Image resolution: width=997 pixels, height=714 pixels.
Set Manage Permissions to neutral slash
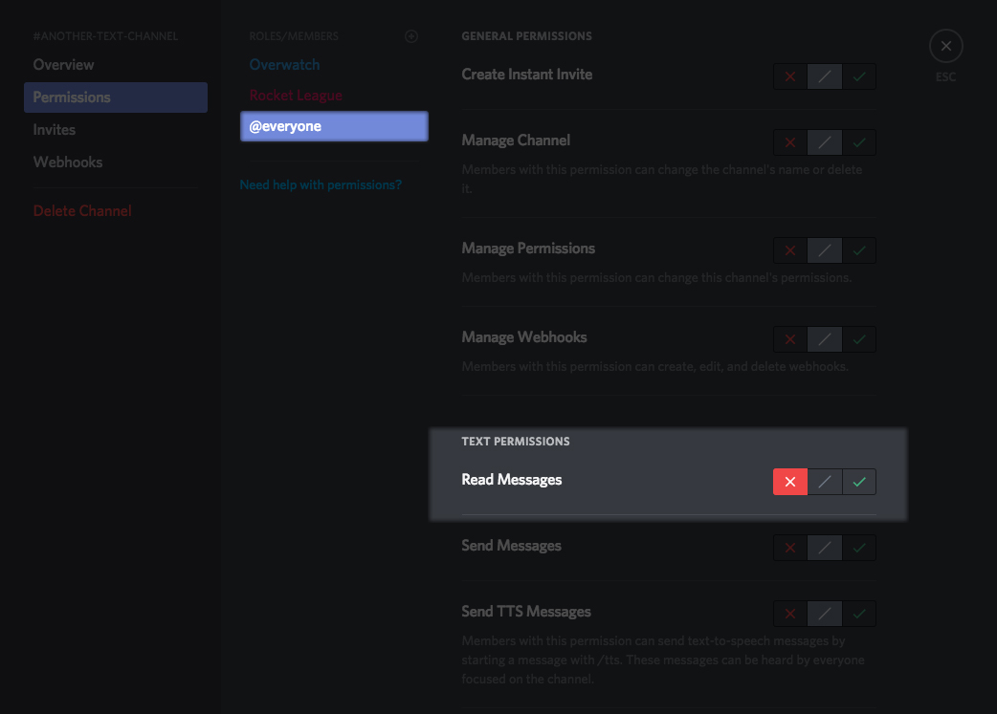click(x=825, y=251)
